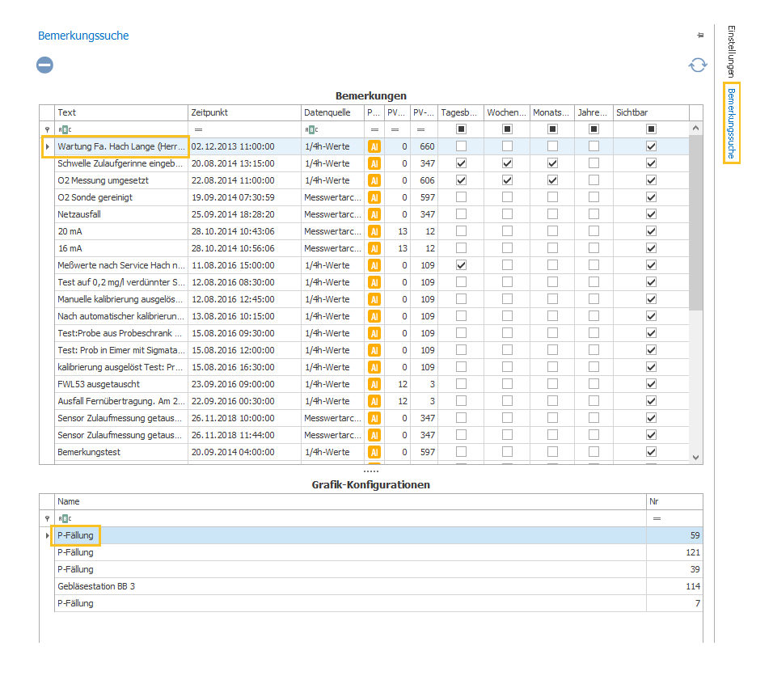
Task: Click filter row funnel icon in Bemerkungen table
Action: [x=48, y=129]
